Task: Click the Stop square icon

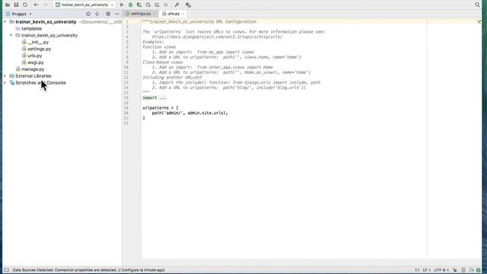Action: [x=166, y=5]
